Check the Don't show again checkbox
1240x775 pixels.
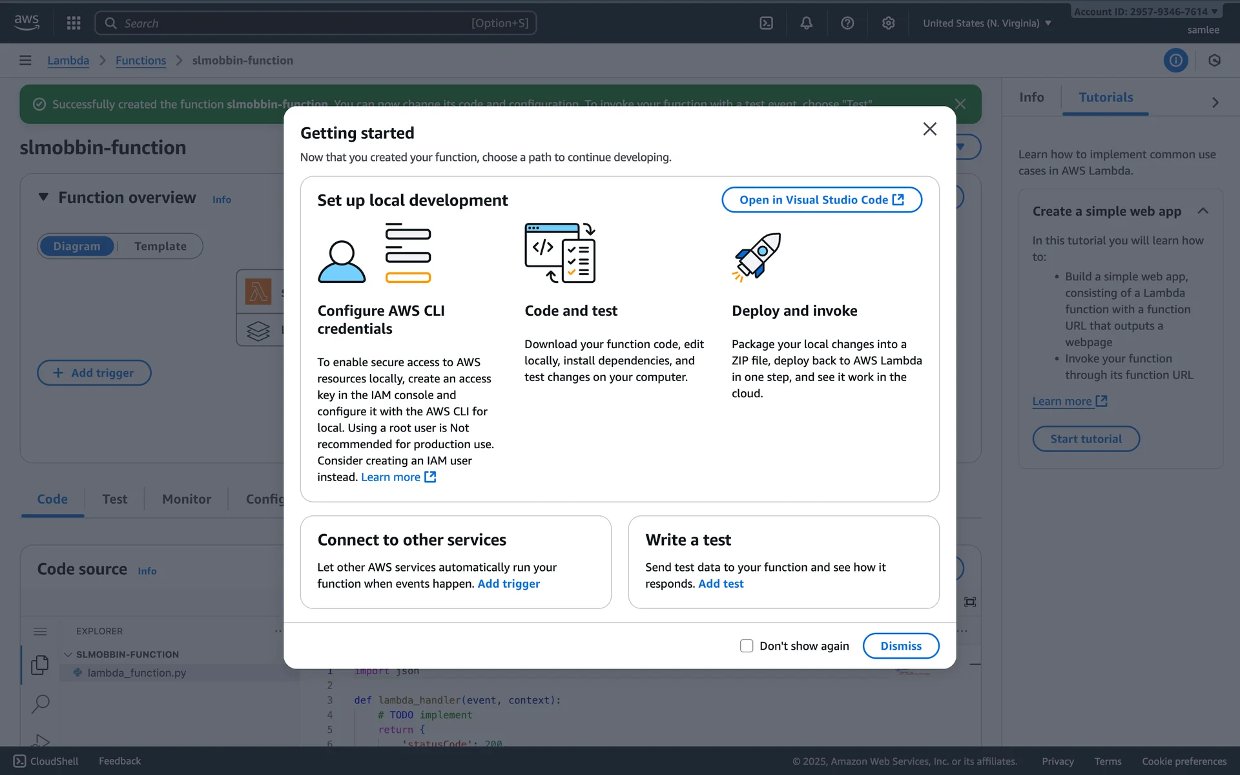[x=747, y=646]
